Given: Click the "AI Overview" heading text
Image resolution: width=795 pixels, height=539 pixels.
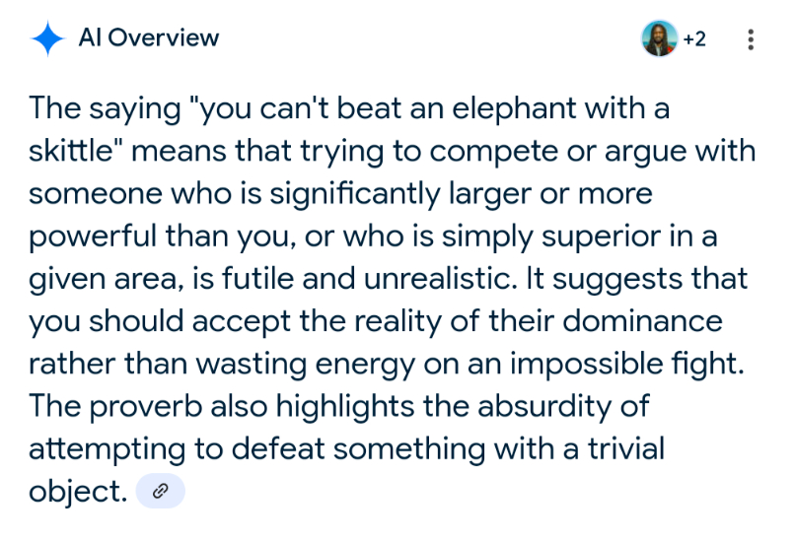Looking at the screenshot, I should (x=149, y=39).
